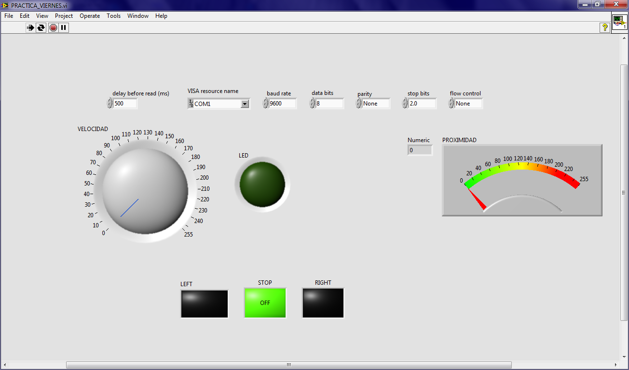This screenshot has height=370, width=629.
Task: Click the parity ring selector arrows
Action: click(x=359, y=103)
